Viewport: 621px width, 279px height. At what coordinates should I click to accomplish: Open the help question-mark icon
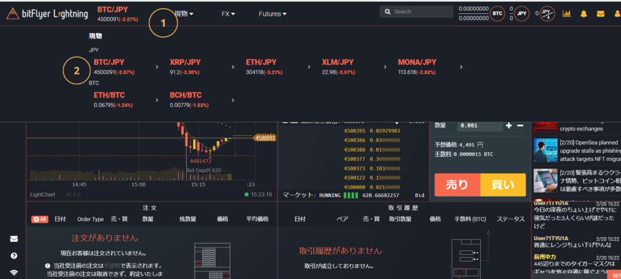pyautogui.click(x=14, y=256)
